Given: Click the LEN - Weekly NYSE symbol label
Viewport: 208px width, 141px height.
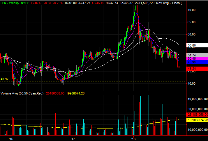Looking at the screenshot, I should [x=15, y=3].
